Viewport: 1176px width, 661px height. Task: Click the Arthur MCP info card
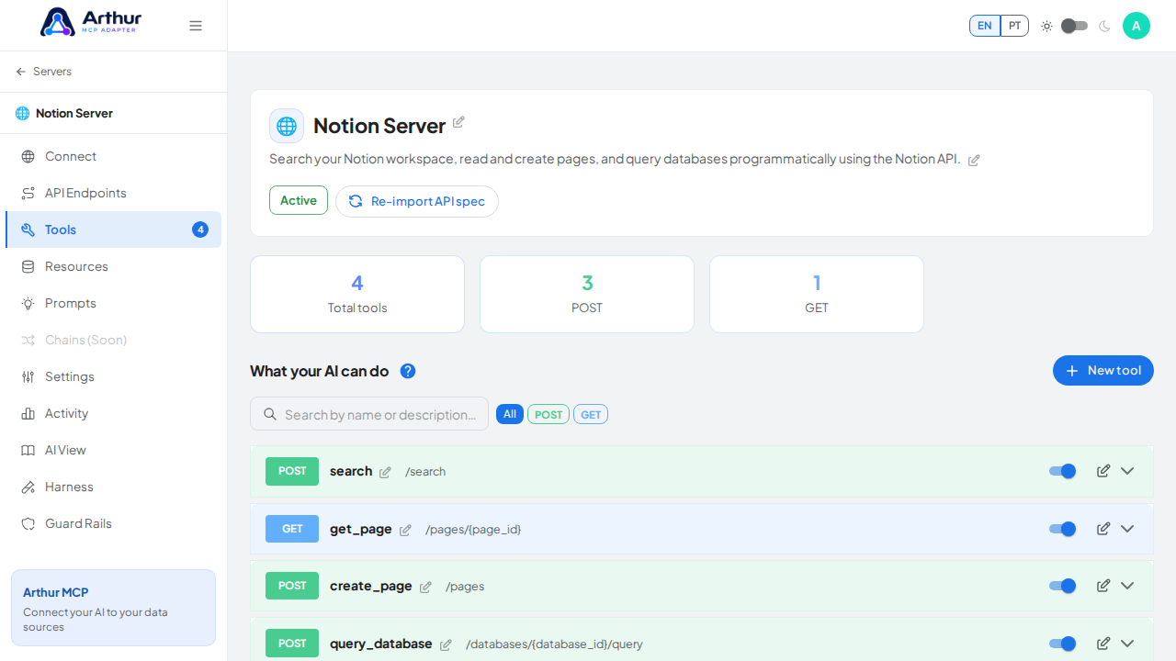click(x=114, y=608)
